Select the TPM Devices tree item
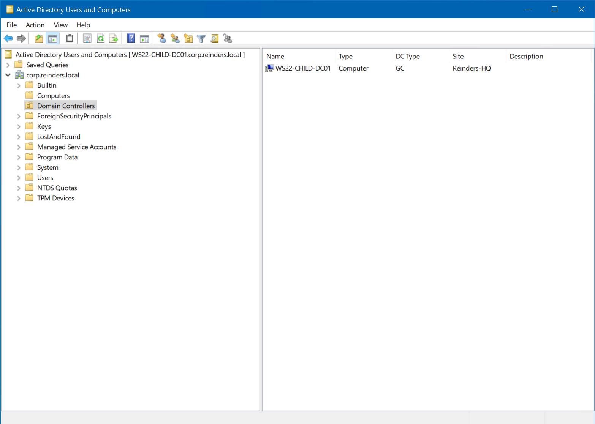This screenshot has height=424, width=595. (x=56, y=198)
